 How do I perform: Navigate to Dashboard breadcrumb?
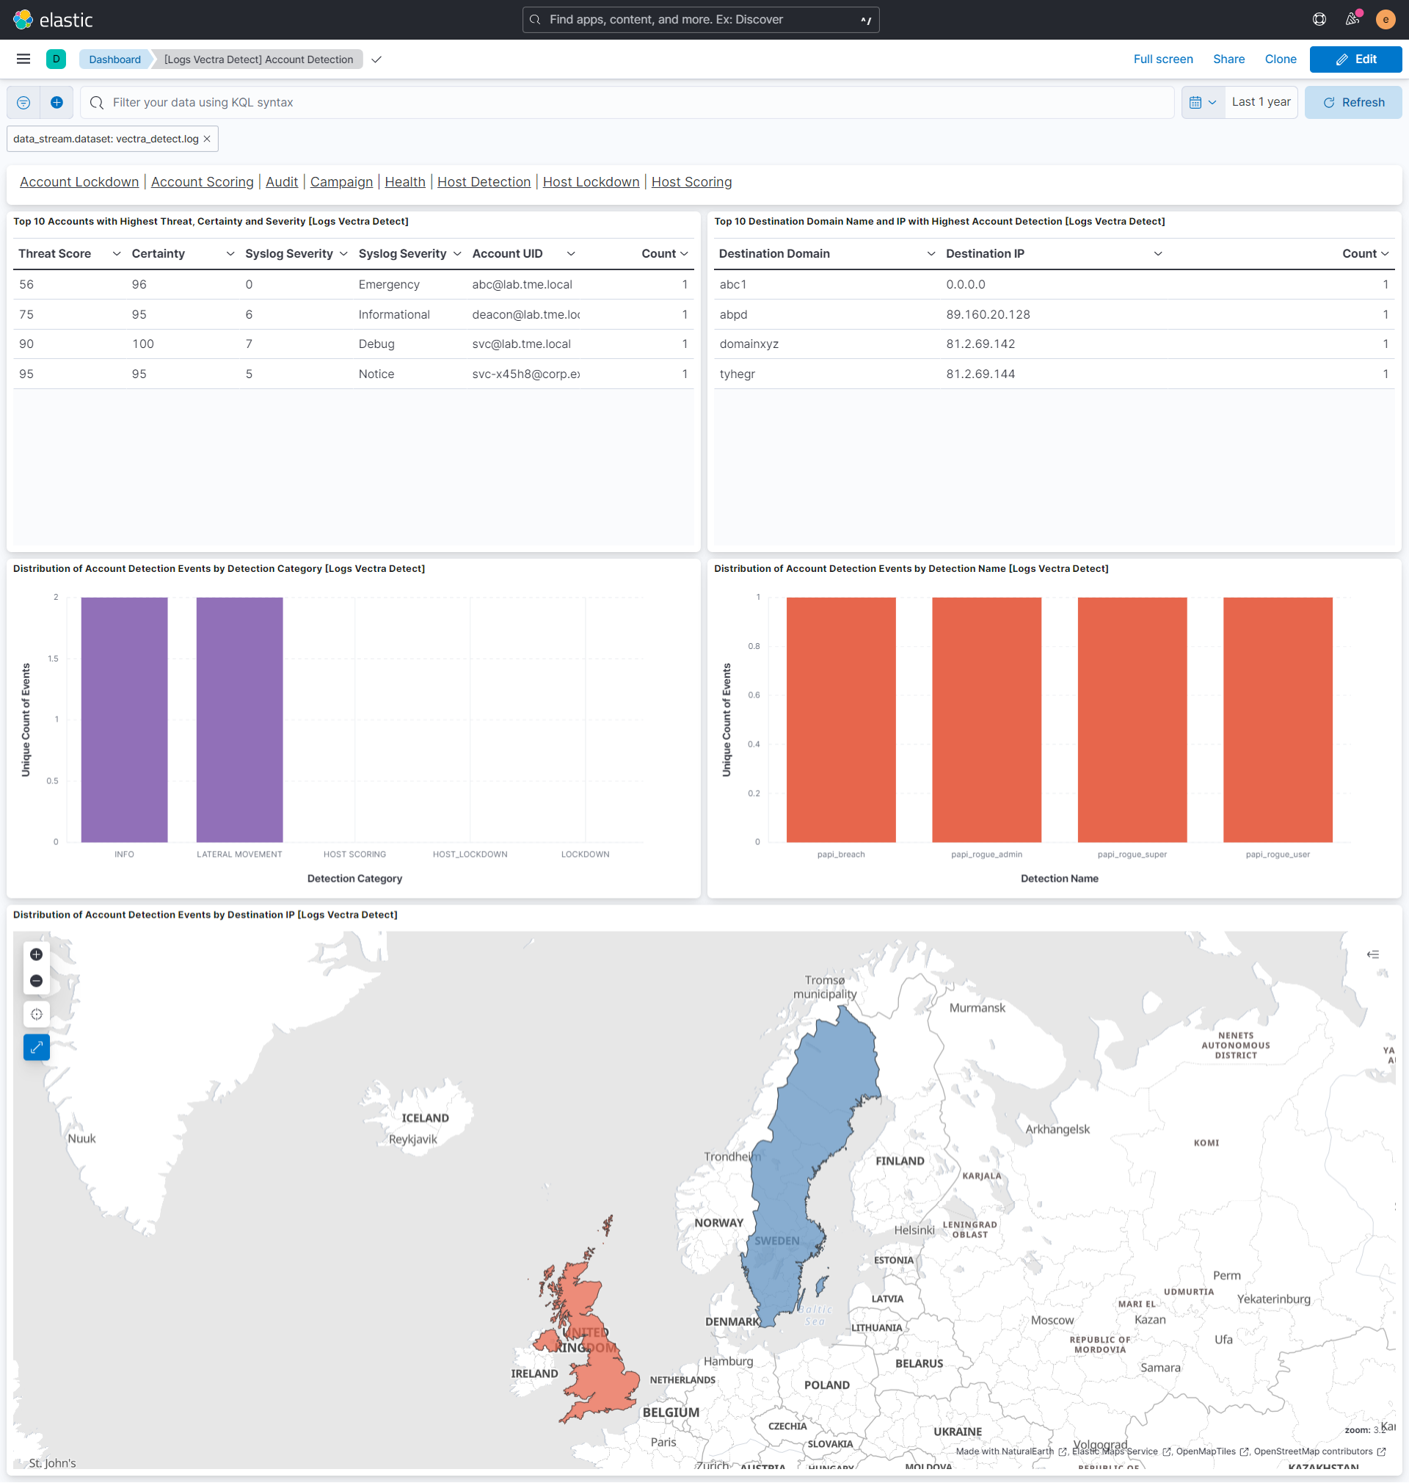pos(114,59)
